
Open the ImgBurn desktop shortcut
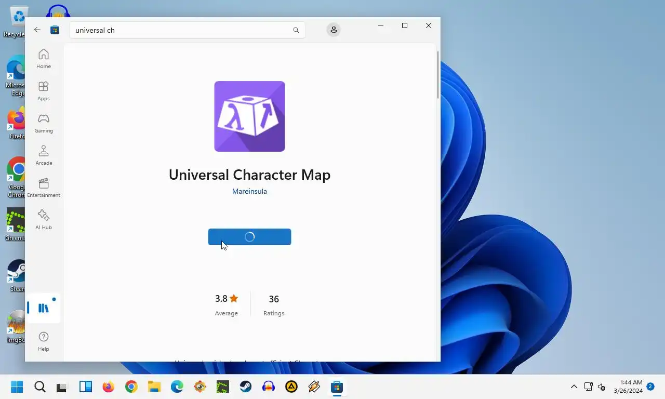(17, 326)
